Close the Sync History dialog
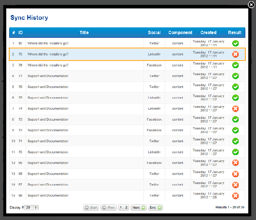 251,5
